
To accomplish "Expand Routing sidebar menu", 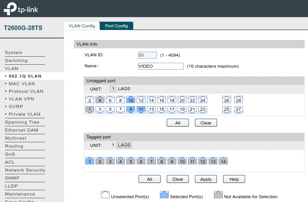I will click(x=14, y=146).
